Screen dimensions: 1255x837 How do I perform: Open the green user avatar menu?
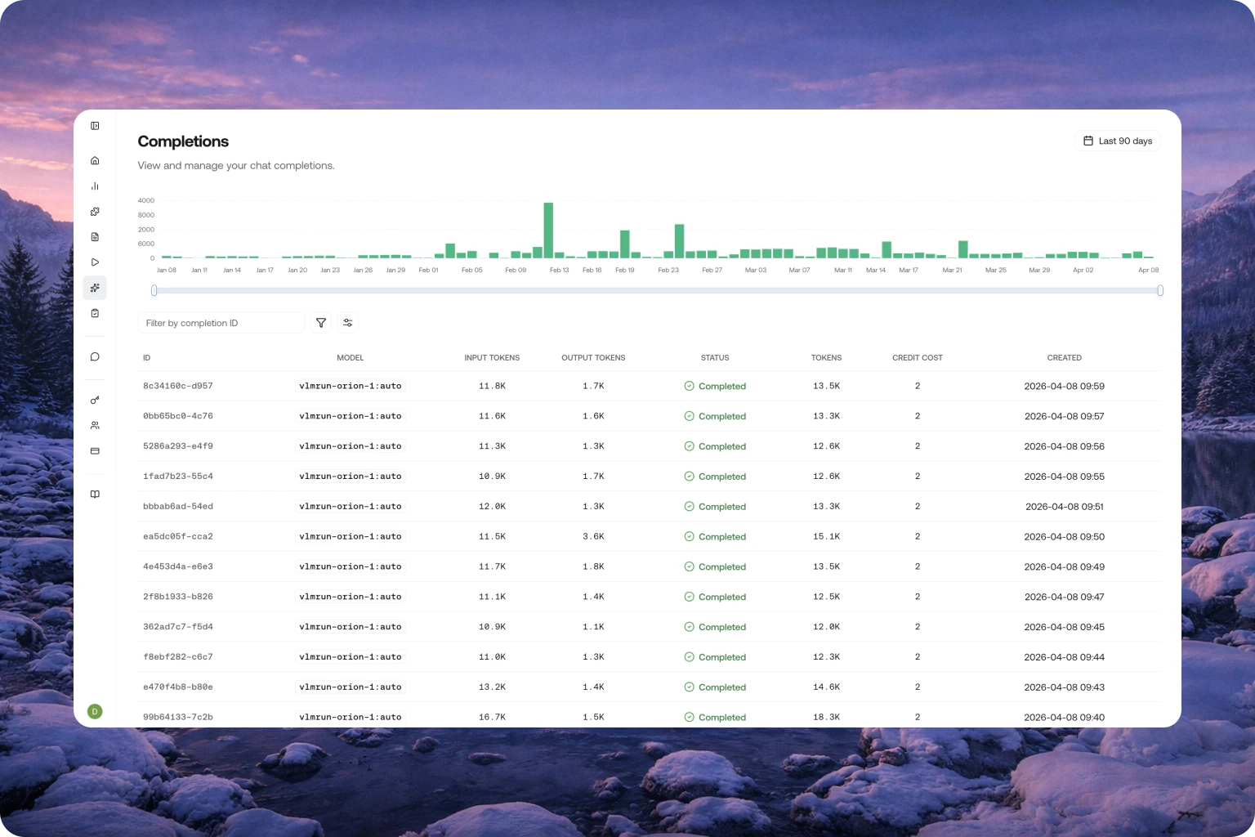95,711
